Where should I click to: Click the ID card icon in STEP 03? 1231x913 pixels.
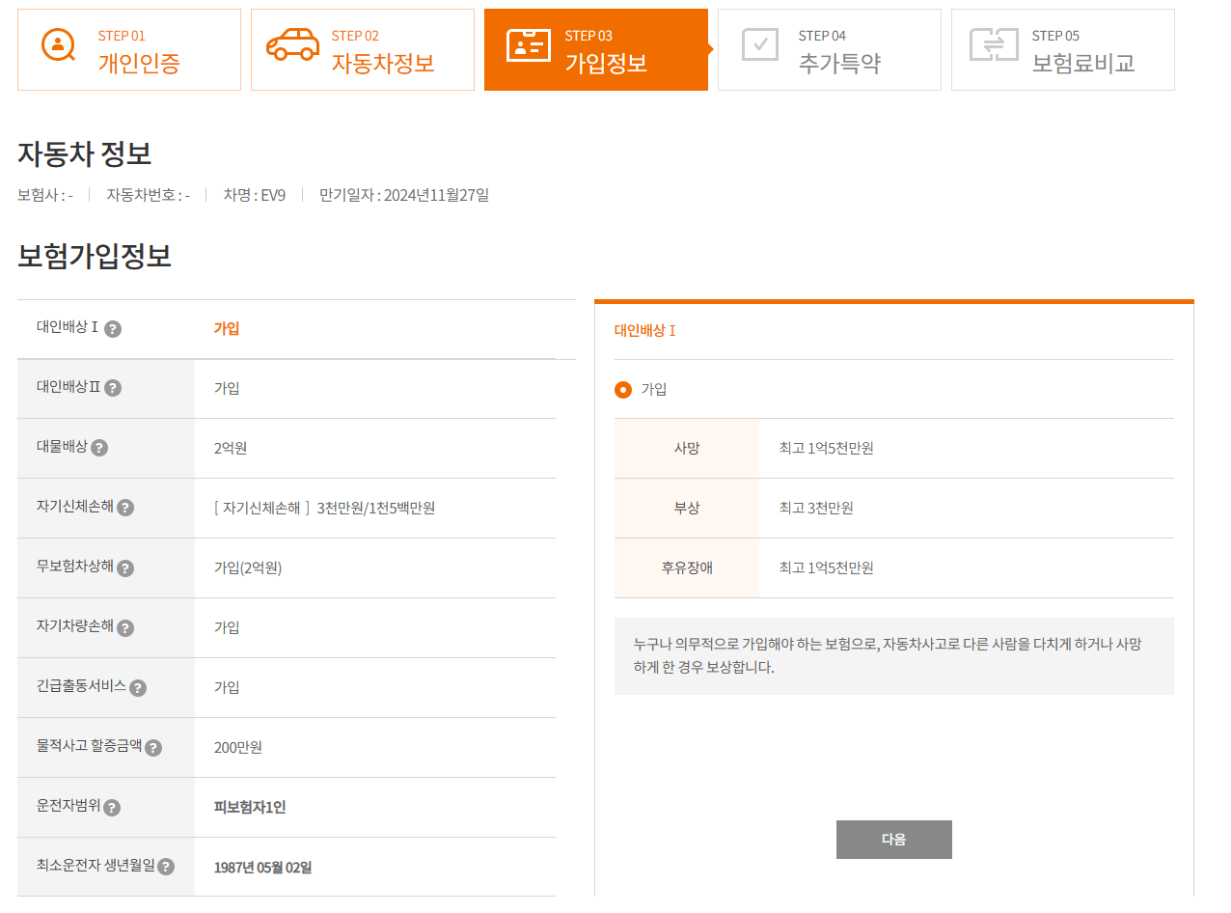pos(527,45)
